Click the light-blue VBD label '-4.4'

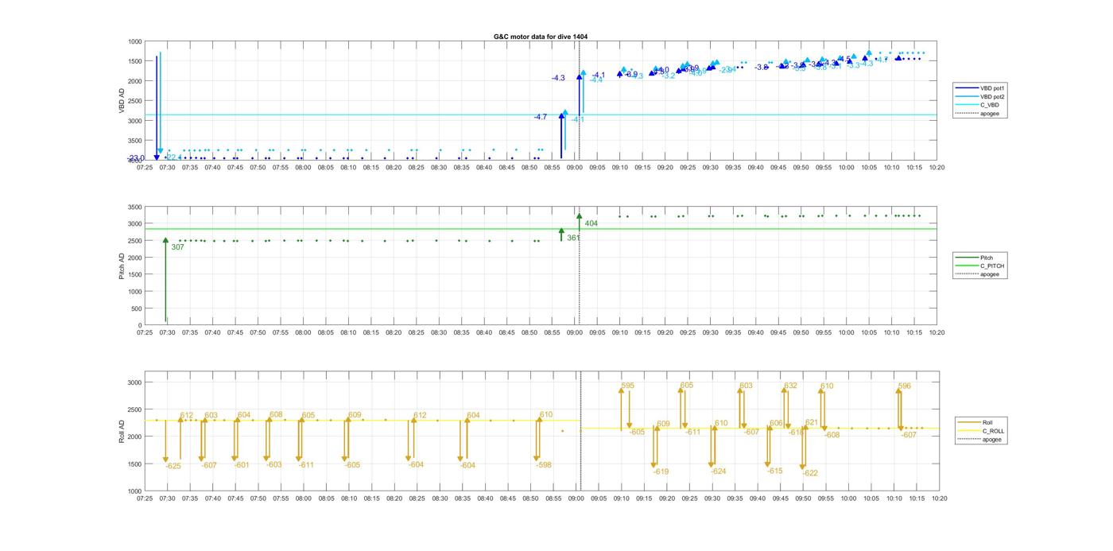click(x=595, y=80)
